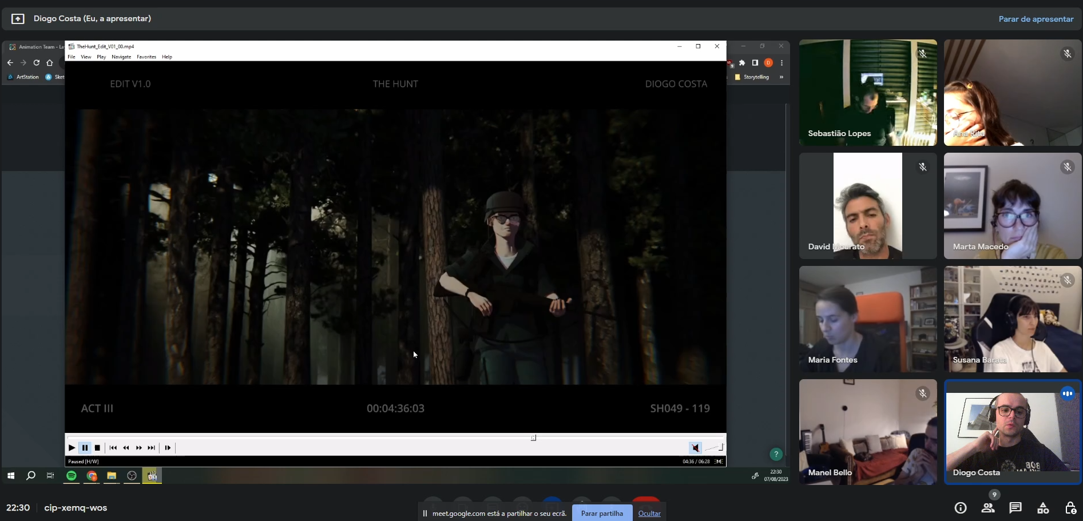Image resolution: width=1083 pixels, height=521 pixels.
Task: Click the green help question mark button
Action: click(776, 454)
